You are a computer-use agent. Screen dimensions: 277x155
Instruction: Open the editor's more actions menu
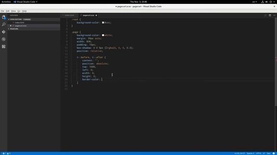coord(274,15)
